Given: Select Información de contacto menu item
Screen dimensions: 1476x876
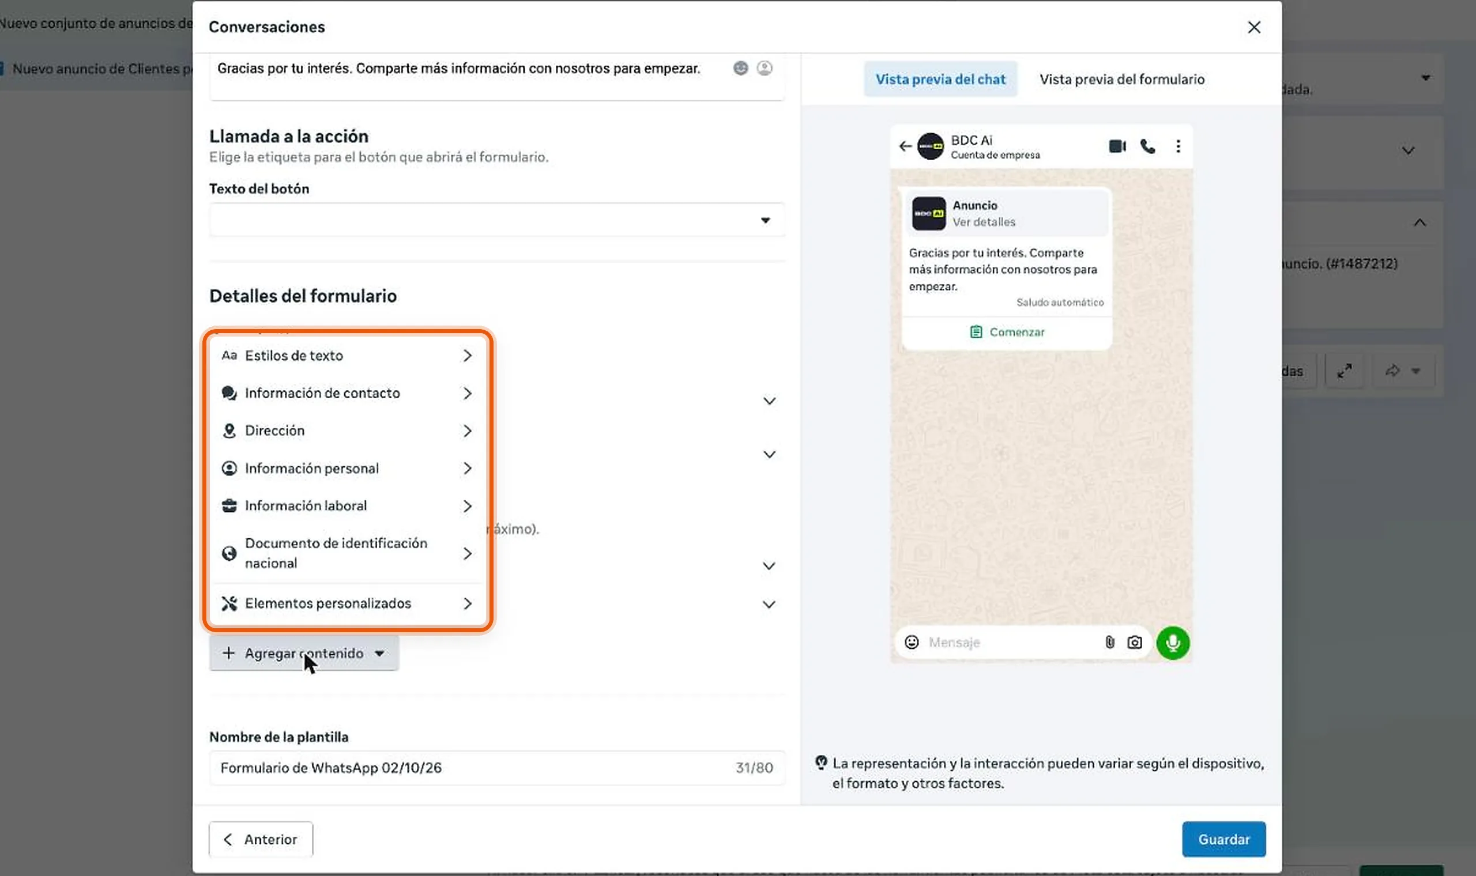Looking at the screenshot, I should 347,393.
